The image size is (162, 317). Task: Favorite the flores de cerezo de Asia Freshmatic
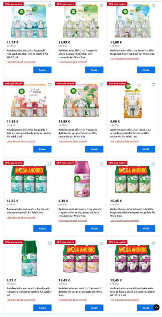click(102, 164)
